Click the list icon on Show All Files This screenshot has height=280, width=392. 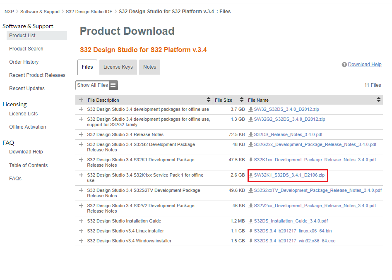pos(113,85)
